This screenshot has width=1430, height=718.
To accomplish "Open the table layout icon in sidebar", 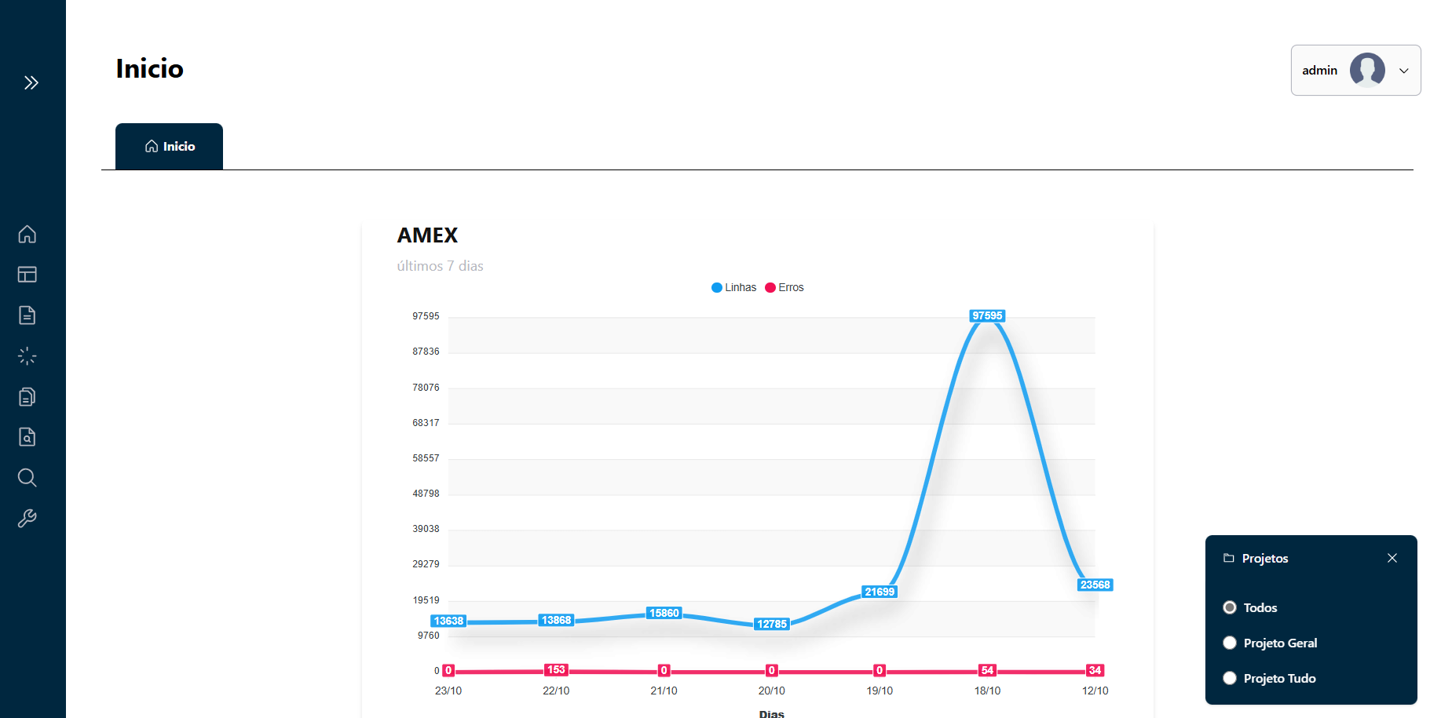I will point(27,275).
